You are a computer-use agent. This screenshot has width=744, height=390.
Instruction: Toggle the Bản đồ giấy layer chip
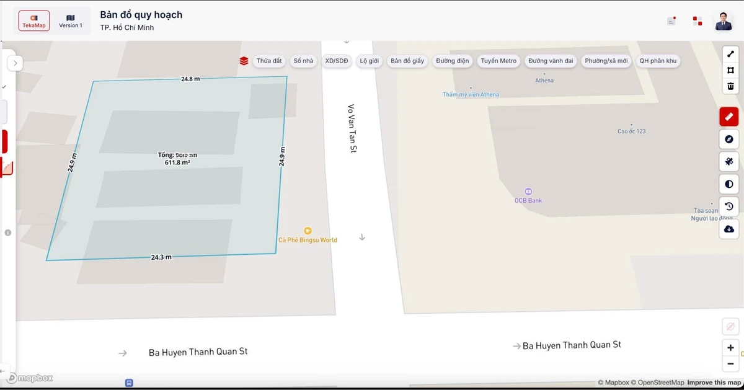tap(407, 61)
